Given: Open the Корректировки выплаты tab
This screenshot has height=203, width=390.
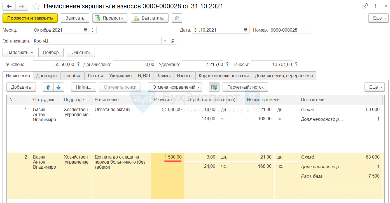Looking at the screenshot, I should (224, 76).
